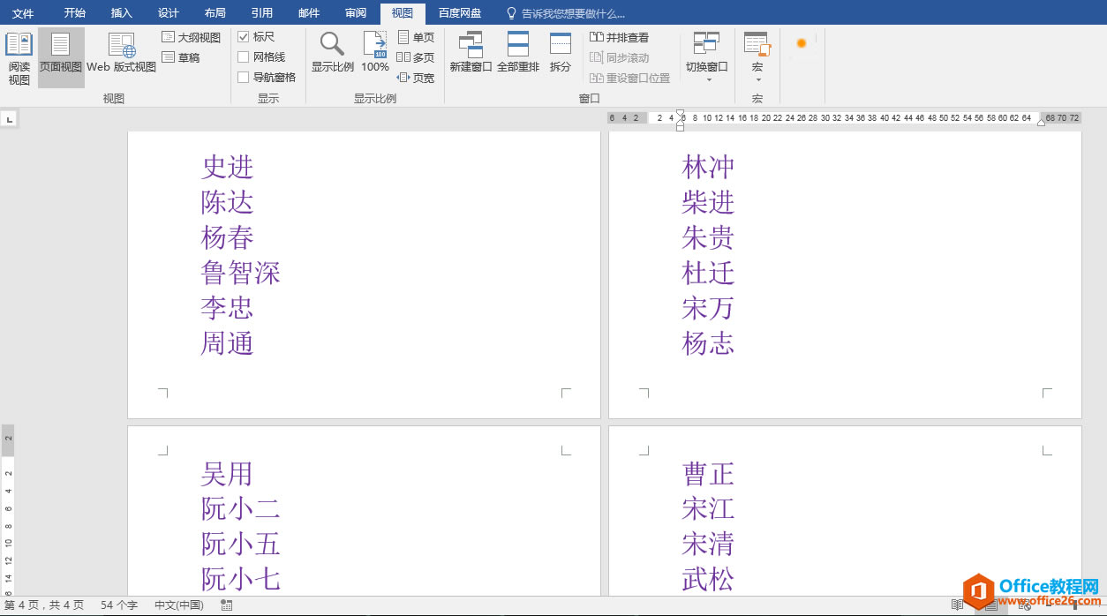Viewport: 1107px width, 616px height.
Task: Expand the 宏 dropdown arrow
Action: [x=757, y=80]
